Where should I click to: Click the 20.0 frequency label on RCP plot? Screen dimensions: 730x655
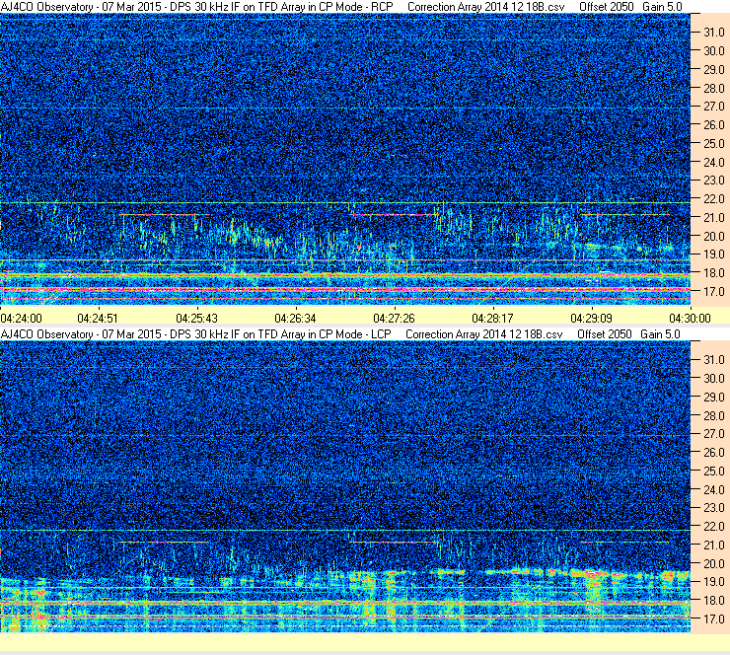click(x=713, y=237)
